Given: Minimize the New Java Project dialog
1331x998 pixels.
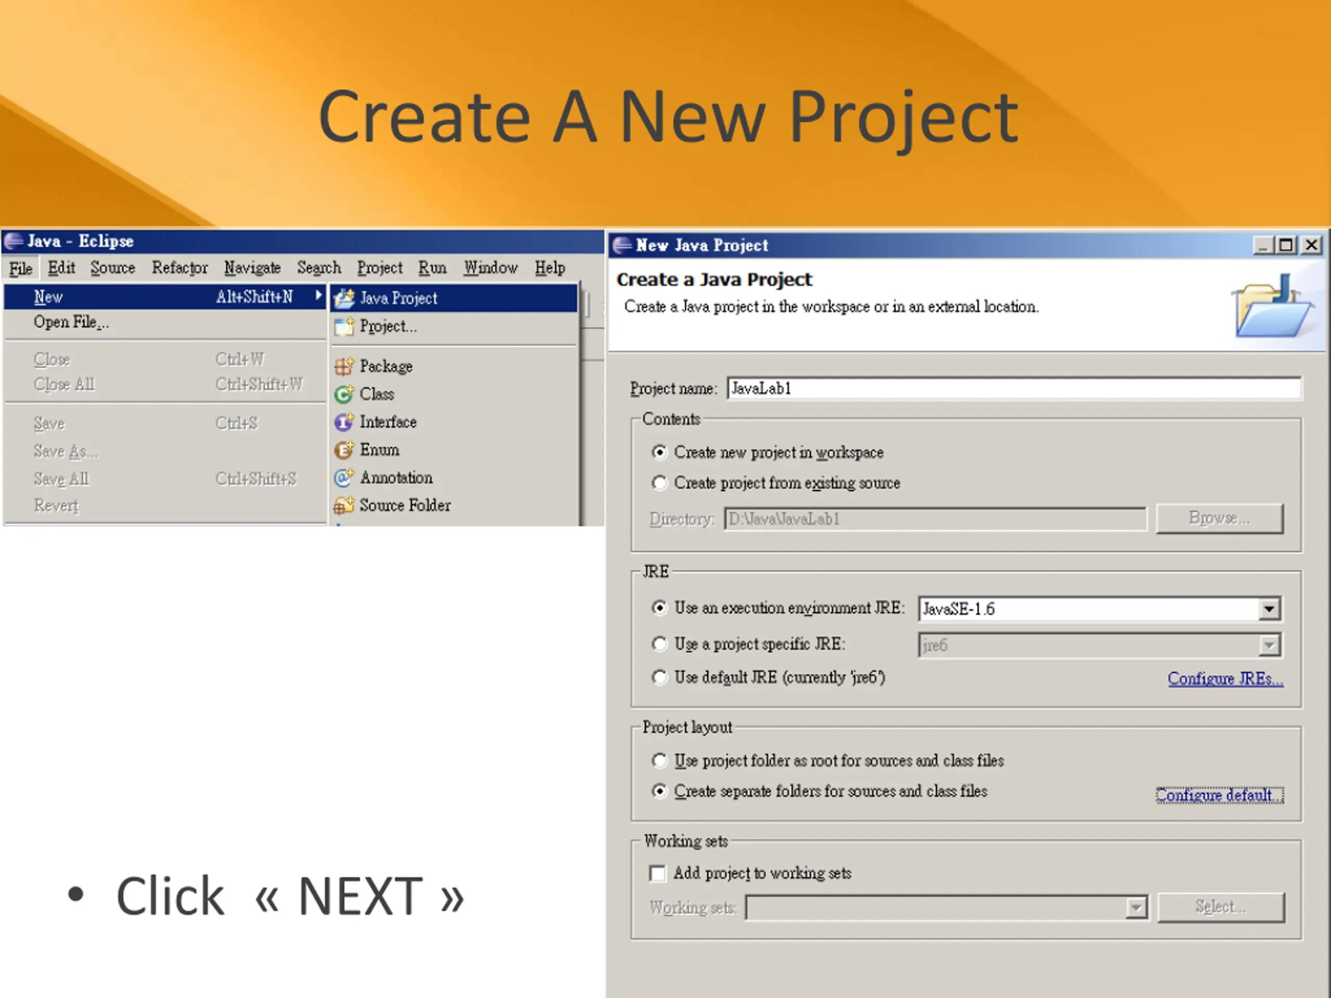Looking at the screenshot, I should (x=1262, y=245).
